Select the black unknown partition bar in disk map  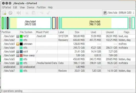pyautogui.click(x=8, y=23)
